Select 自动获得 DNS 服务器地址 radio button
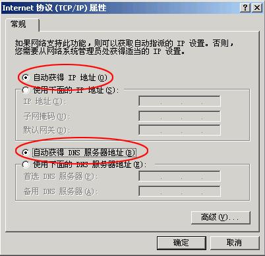The image size is (265, 256). click(x=26, y=152)
